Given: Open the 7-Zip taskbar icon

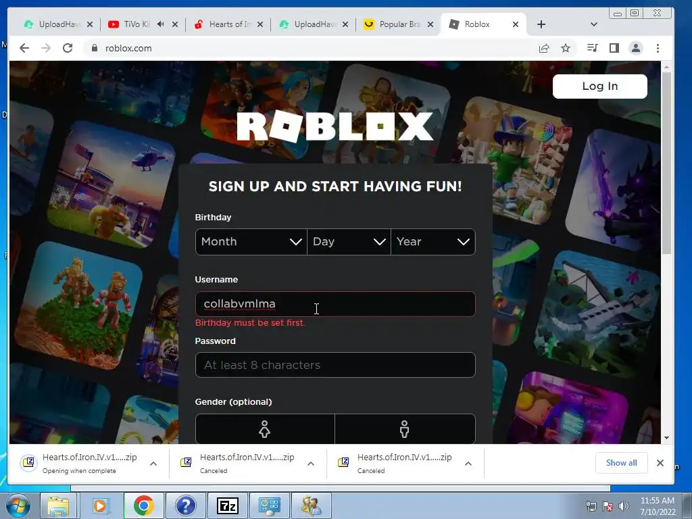Looking at the screenshot, I should click(x=227, y=505).
